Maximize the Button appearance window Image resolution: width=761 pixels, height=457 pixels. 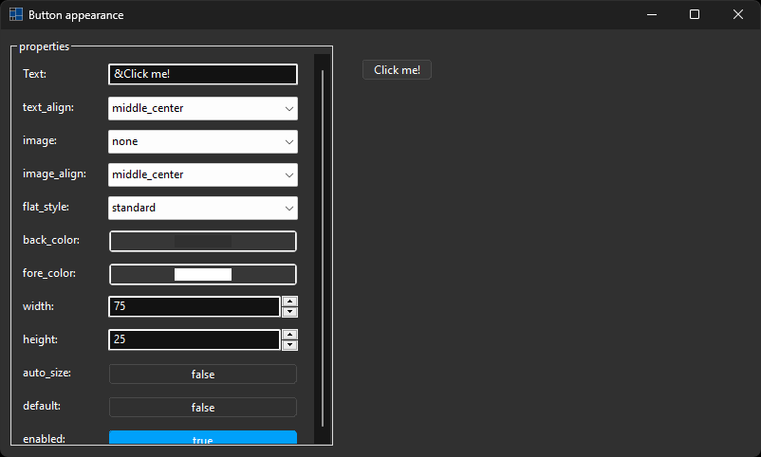pos(695,14)
